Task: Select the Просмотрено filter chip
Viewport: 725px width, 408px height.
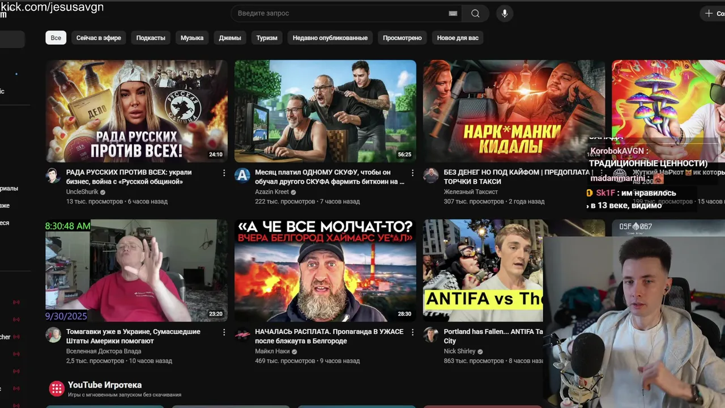Action: tap(402, 38)
